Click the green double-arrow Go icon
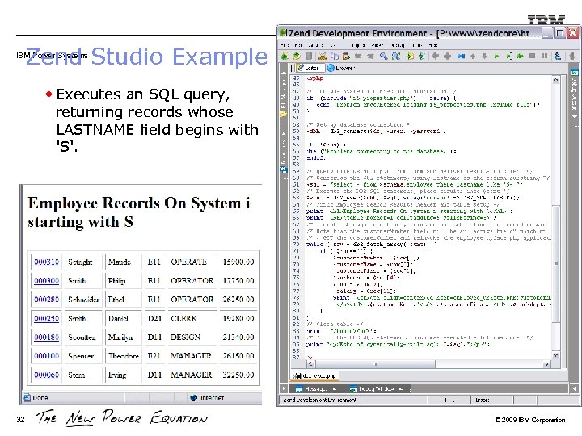Screen dimensions: 582x436 520,56
